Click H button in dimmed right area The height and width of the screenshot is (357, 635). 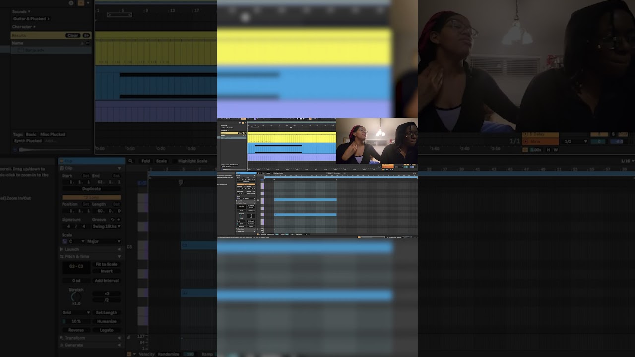(549, 149)
